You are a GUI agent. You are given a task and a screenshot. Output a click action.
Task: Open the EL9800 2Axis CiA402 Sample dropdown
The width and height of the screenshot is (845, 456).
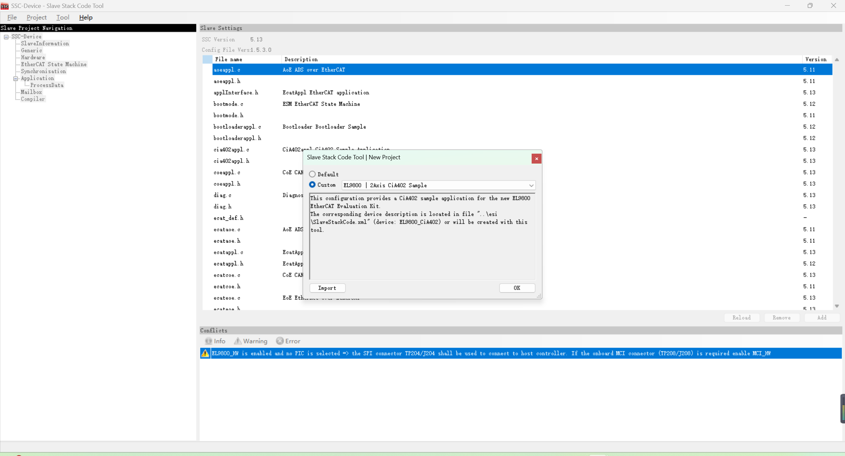click(531, 185)
